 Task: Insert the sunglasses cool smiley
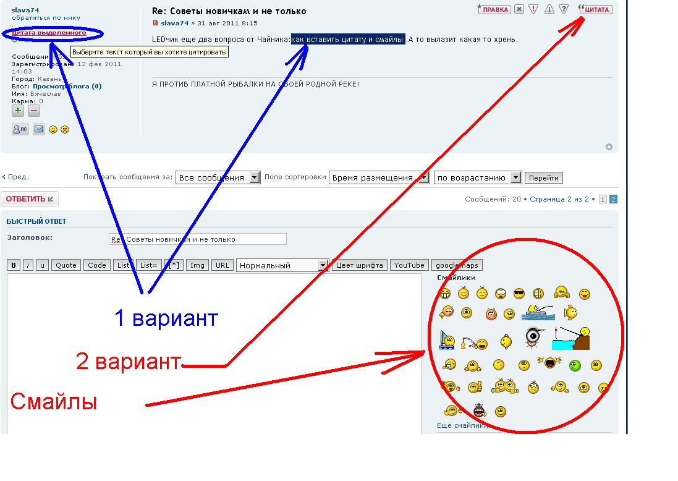pyautogui.click(x=519, y=294)
